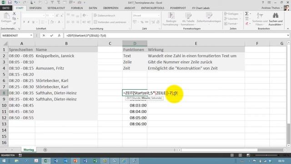The height and width of the screenshot is (164, 291).
Task: Collapse the ribbon with the chevron
Action: (x=288, y=29)
